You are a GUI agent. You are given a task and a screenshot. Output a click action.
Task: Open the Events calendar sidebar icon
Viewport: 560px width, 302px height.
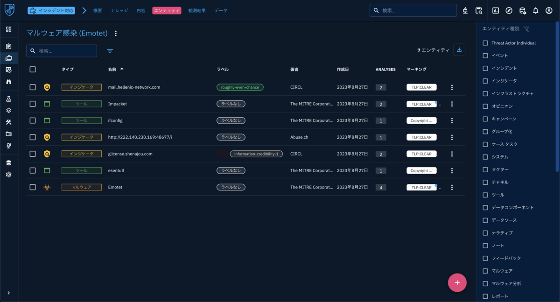pyautogui.click(x=8, y=70)
